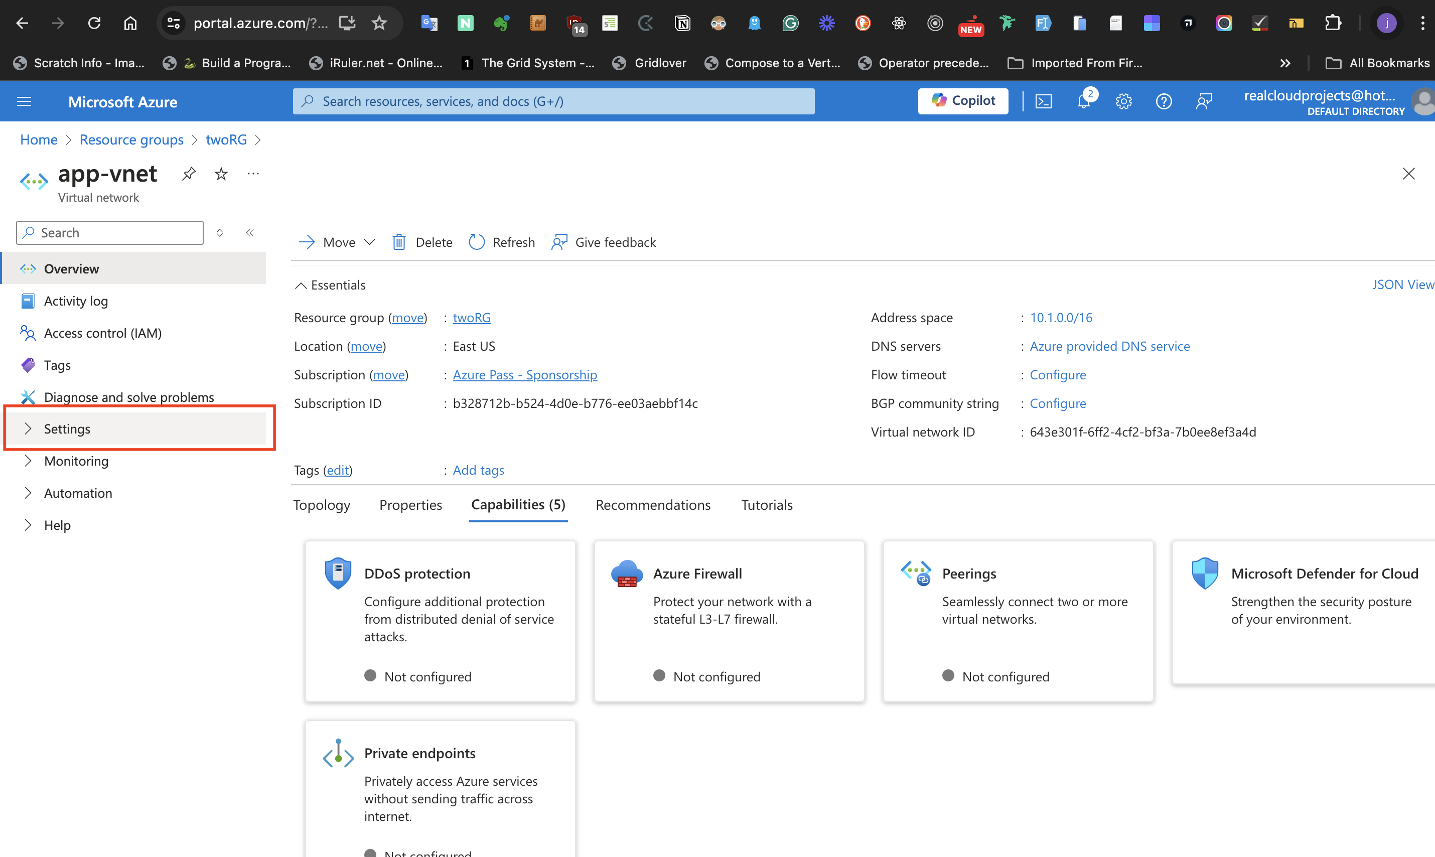The width and height of the screenshot is (1435, 857).
Task: Switch to the Topology tab
Action: tap(322, 505)
